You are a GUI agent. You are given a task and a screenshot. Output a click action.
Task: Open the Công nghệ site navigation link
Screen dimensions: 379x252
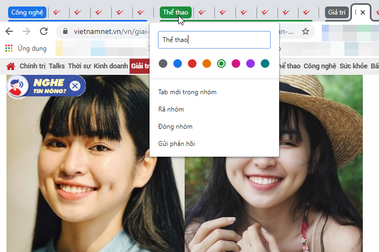coord(320,66)
